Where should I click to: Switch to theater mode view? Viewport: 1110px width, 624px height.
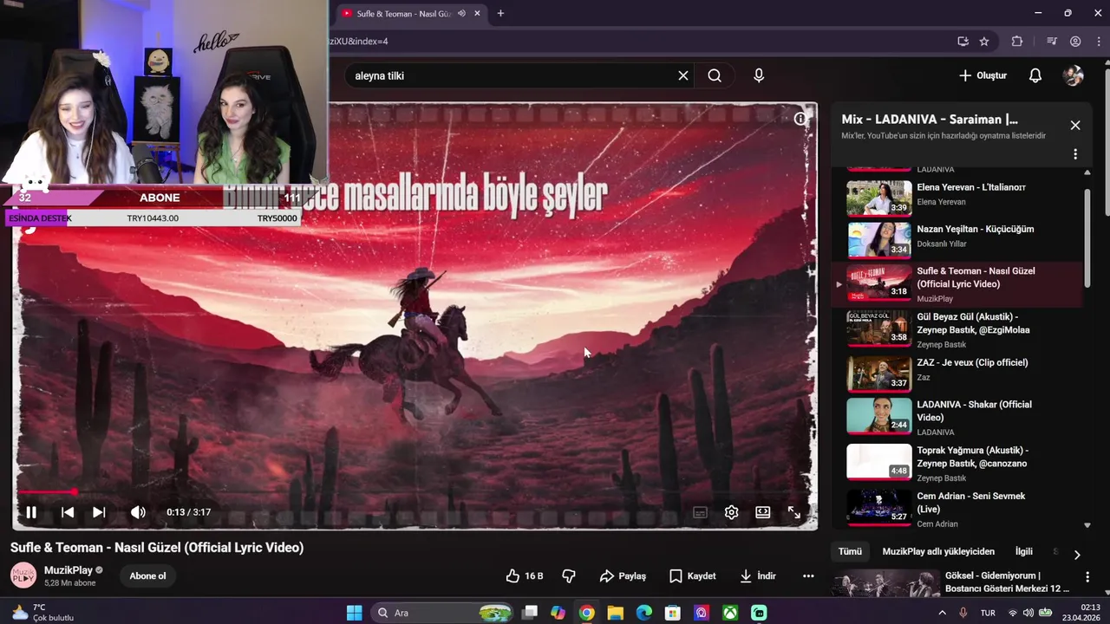pos(762,512)
